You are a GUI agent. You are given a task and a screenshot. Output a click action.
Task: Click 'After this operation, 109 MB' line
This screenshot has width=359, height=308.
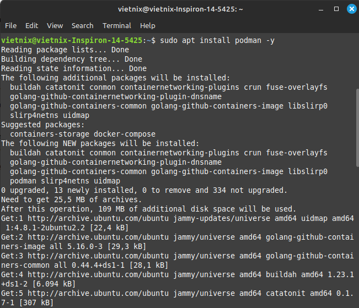[148, 209]
